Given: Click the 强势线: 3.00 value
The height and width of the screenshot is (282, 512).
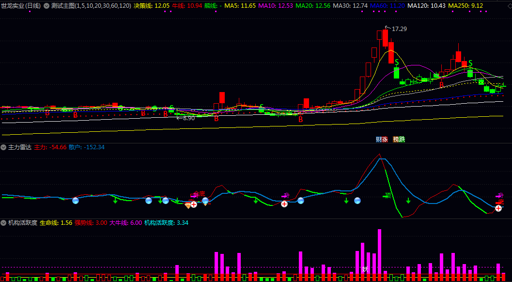Looking at the screenshot, I should click(91, 223).
